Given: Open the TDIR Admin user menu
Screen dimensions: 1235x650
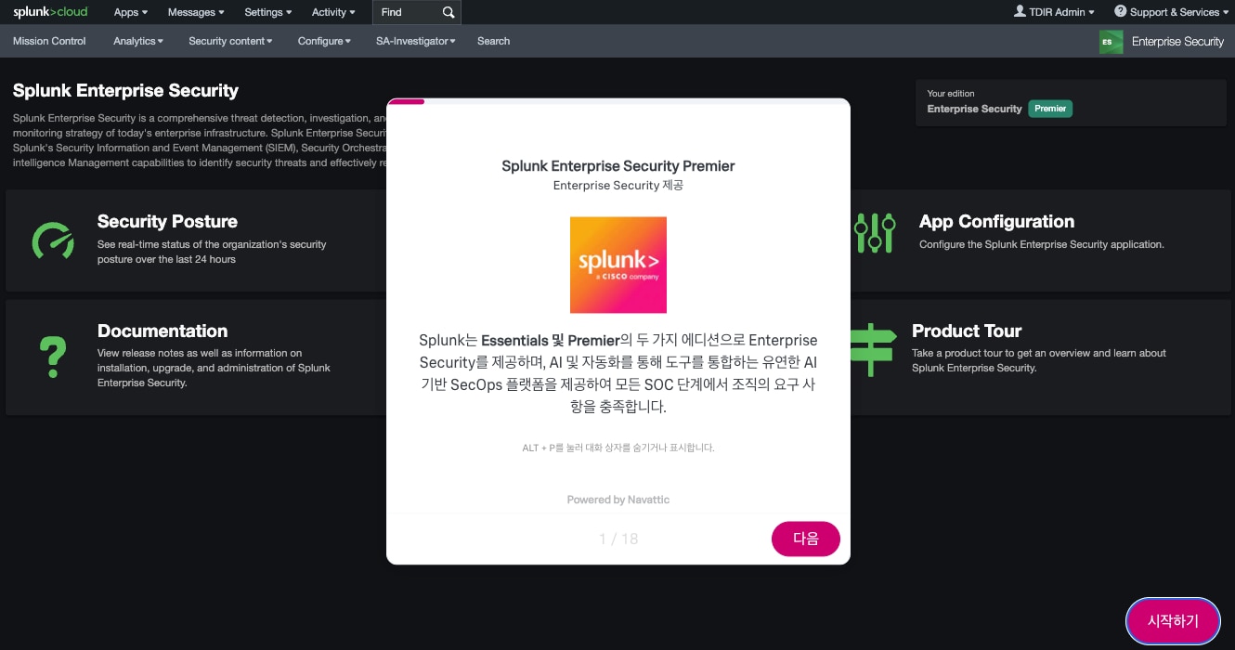Looking at the screenshot, I should (x=1055, y=12).
